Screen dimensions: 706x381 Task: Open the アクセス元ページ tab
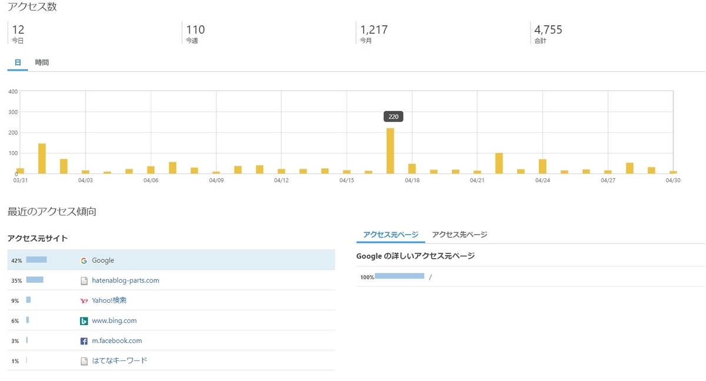pyautogui.click(x=391, y=235)
